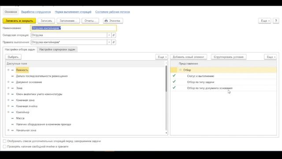Click the field icon next to Масса
Viewport: 282px width, 159px height.
click(12, 118)
